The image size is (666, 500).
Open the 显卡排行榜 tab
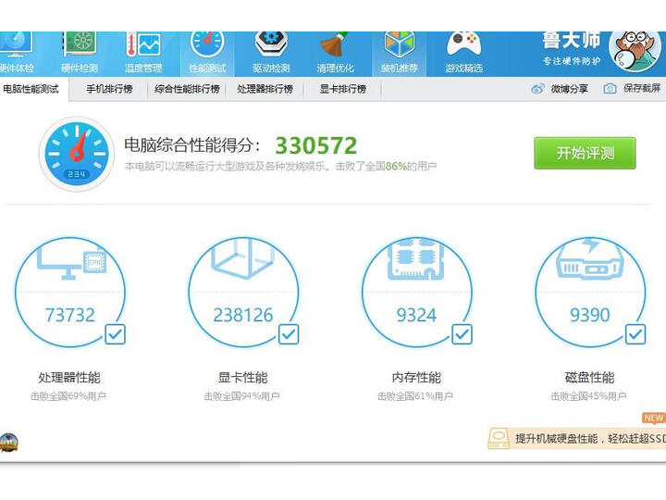342,89
